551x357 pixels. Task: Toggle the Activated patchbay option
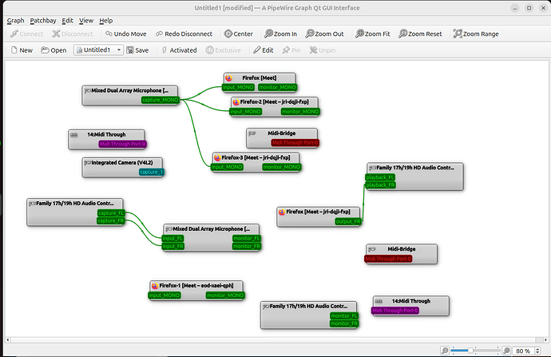point(179,50)
